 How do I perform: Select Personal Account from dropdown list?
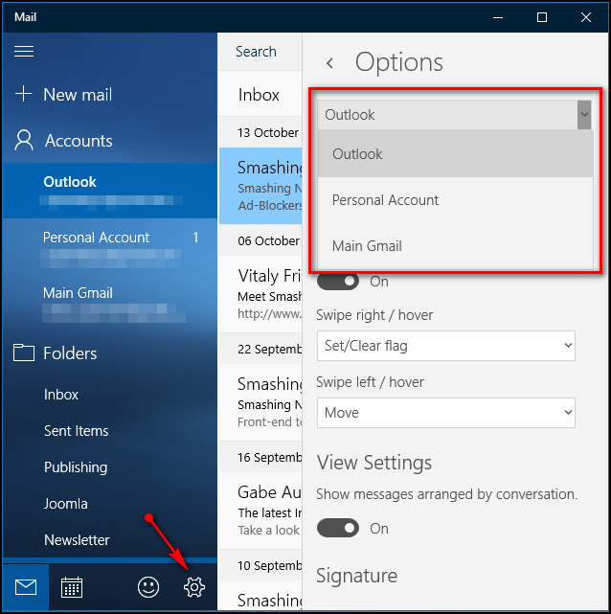(385, 200)
